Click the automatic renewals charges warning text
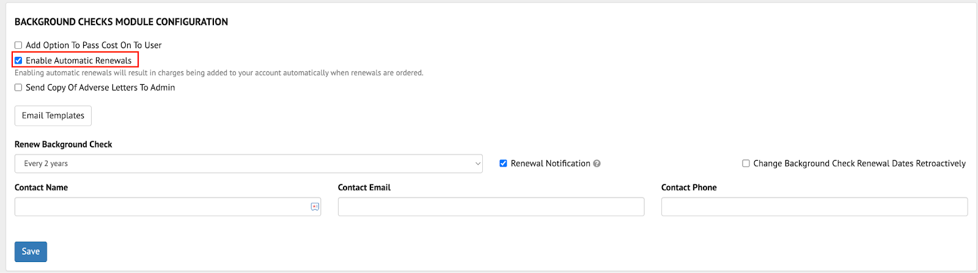Screen dimensions: 978x273 pos(219,73)
